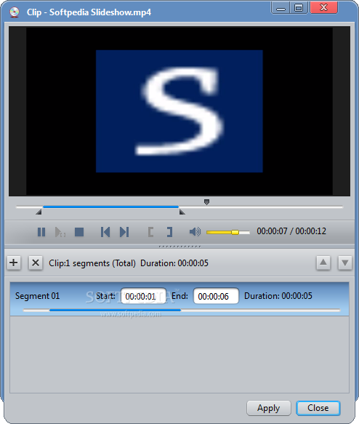This screenshot has height=424, width=359.
Task: Play the selected segment only
Action: coord(60,232)
